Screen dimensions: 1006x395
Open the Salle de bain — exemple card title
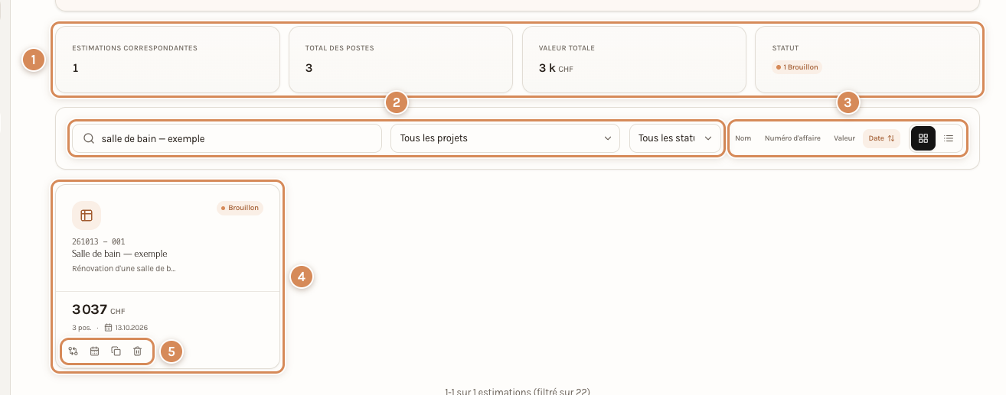pos(119,254)
